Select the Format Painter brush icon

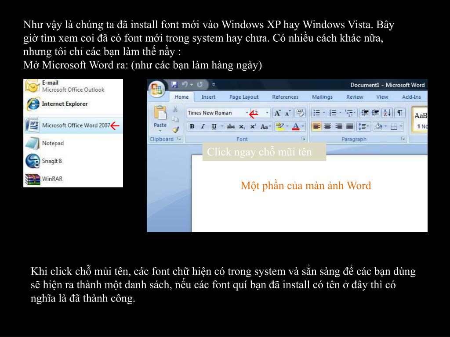pos(176,129)
